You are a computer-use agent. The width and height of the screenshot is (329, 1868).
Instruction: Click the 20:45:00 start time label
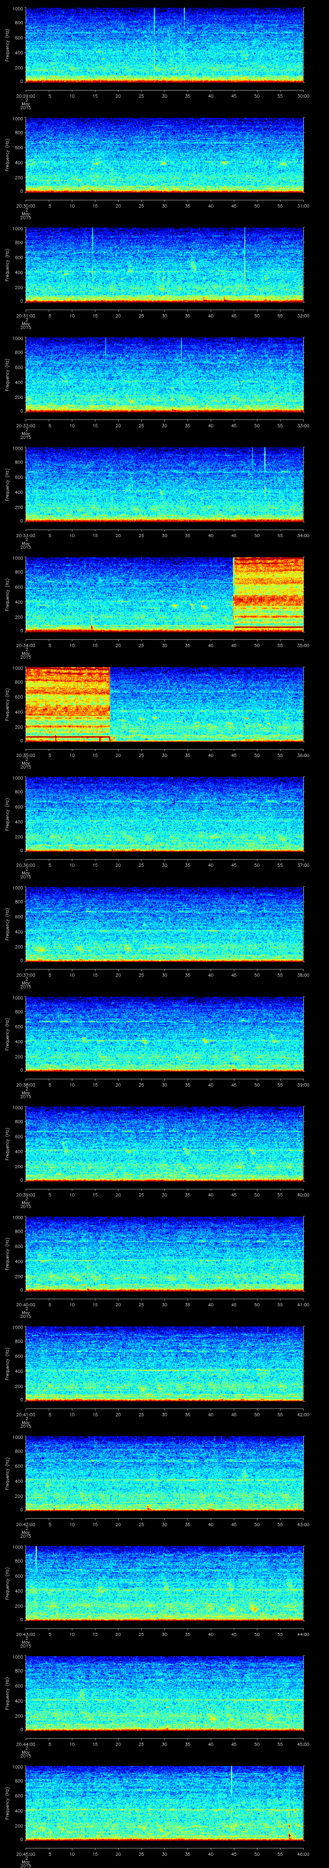click(25, 1854)
